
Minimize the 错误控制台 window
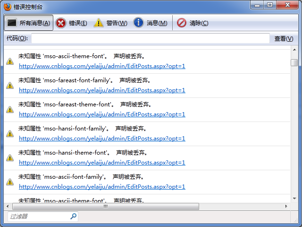coord(257,5)
